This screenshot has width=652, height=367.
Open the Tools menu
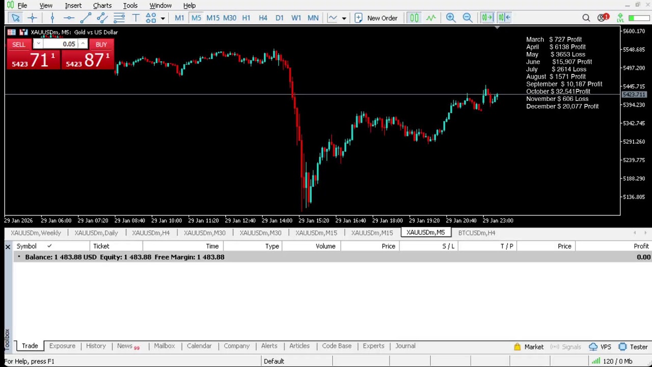click(130, 6)
